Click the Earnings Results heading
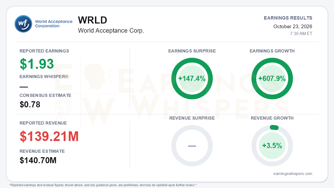The height and width of the screenshot is (188, 334). point(288,18)
